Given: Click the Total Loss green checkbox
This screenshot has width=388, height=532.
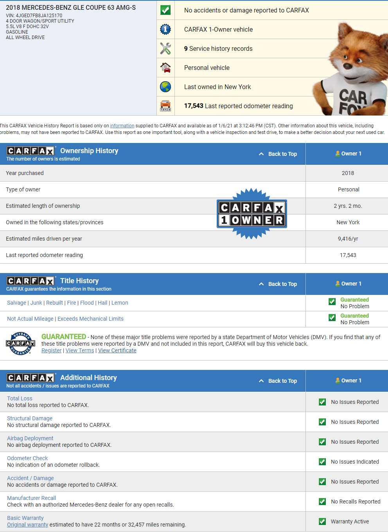Looking at the screenshot, I should pyautogui.click(x=322, y=402).
